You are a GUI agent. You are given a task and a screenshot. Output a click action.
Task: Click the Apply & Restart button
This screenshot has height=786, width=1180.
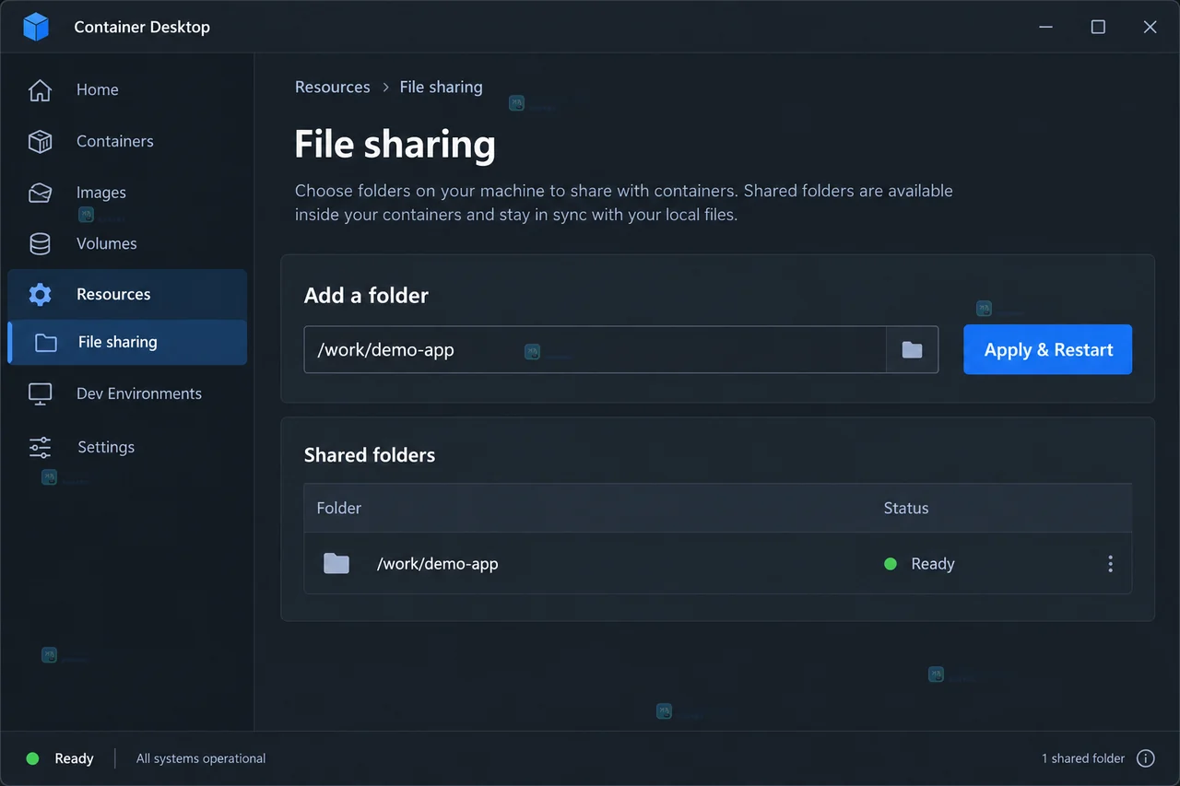[x=1047, y=349]
